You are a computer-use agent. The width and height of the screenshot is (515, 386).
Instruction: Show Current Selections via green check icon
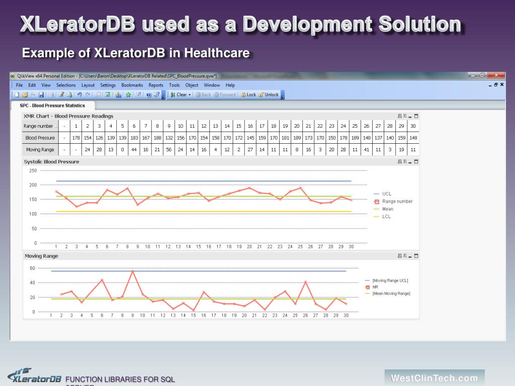108,95
